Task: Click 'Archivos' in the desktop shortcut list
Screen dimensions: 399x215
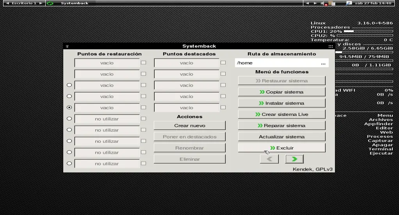Action: [381, 119]
